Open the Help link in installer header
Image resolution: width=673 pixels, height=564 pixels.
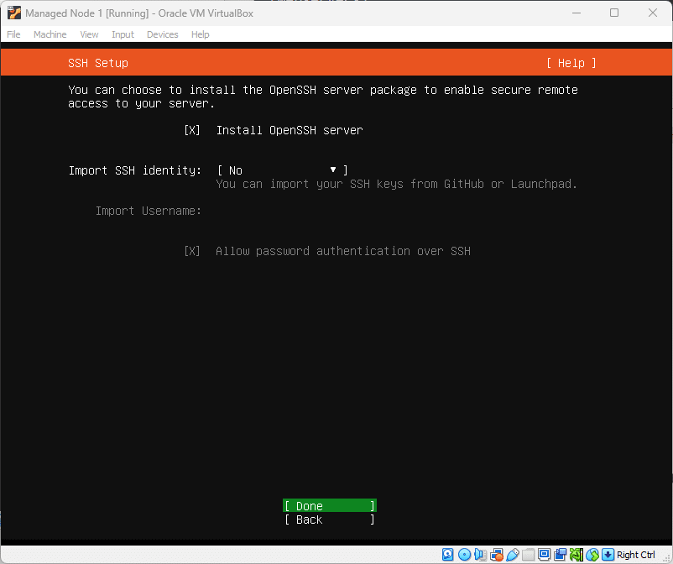[x=571, y=63]
